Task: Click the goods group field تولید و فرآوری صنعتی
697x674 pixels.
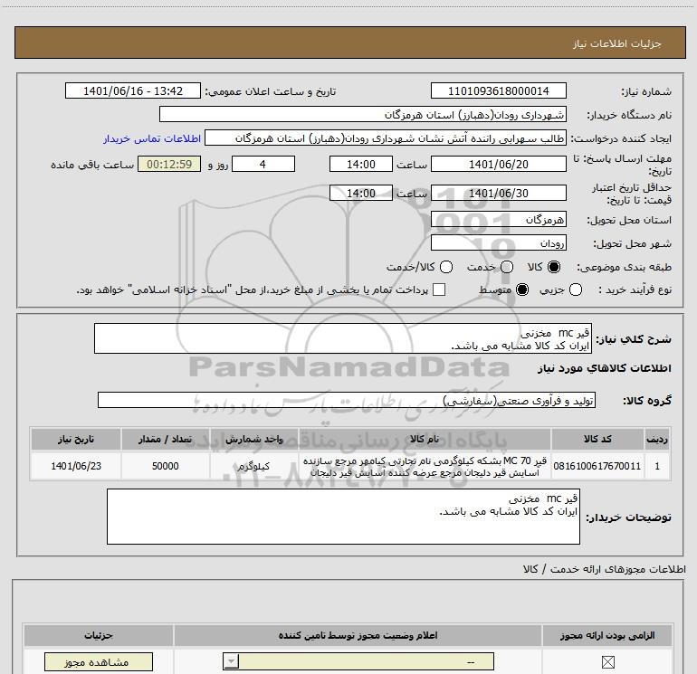Action: [x=347, y=400]
